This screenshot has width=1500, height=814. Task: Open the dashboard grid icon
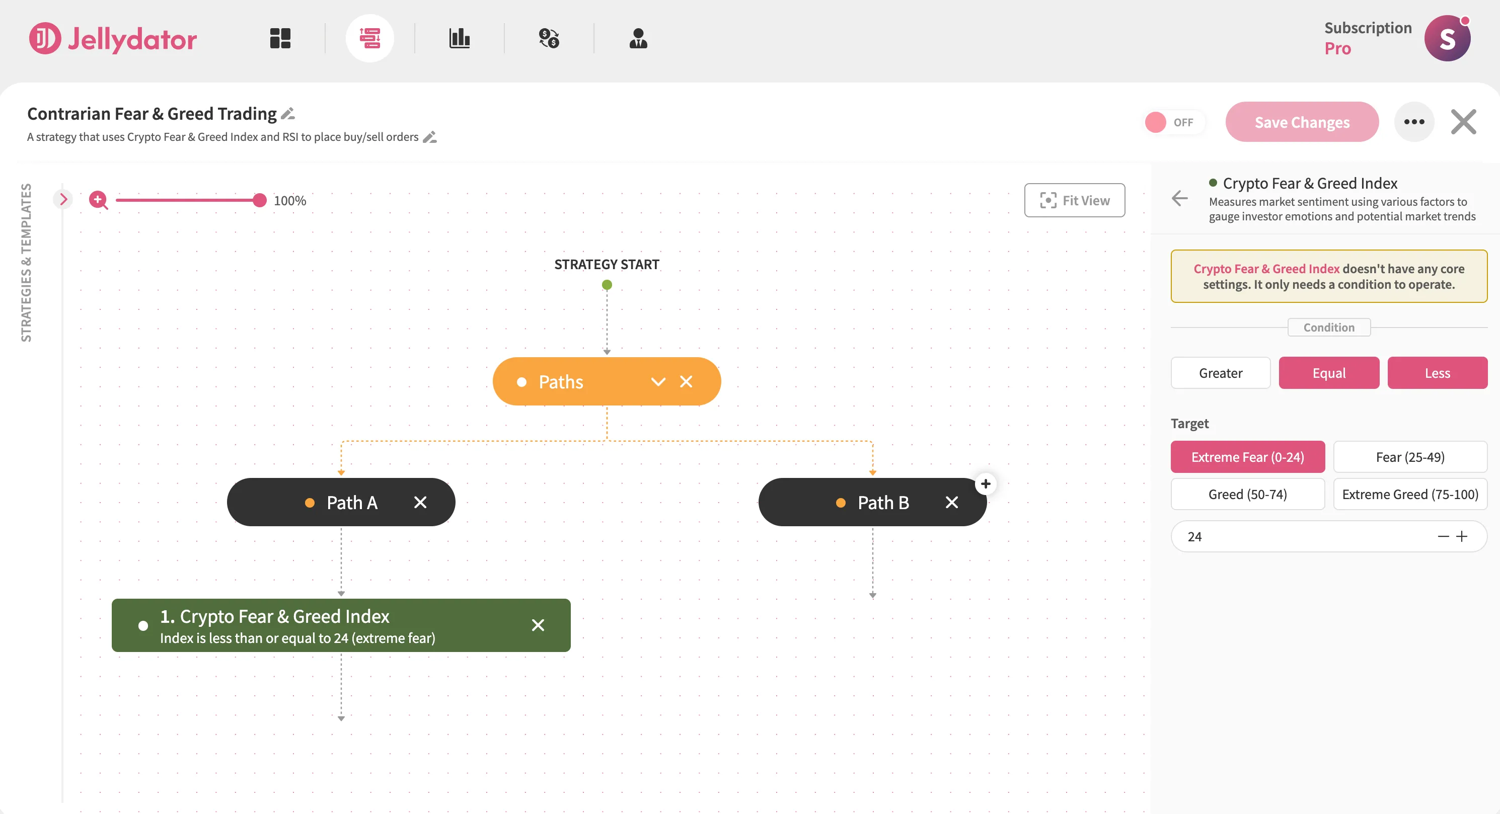[x=280, y=38]
